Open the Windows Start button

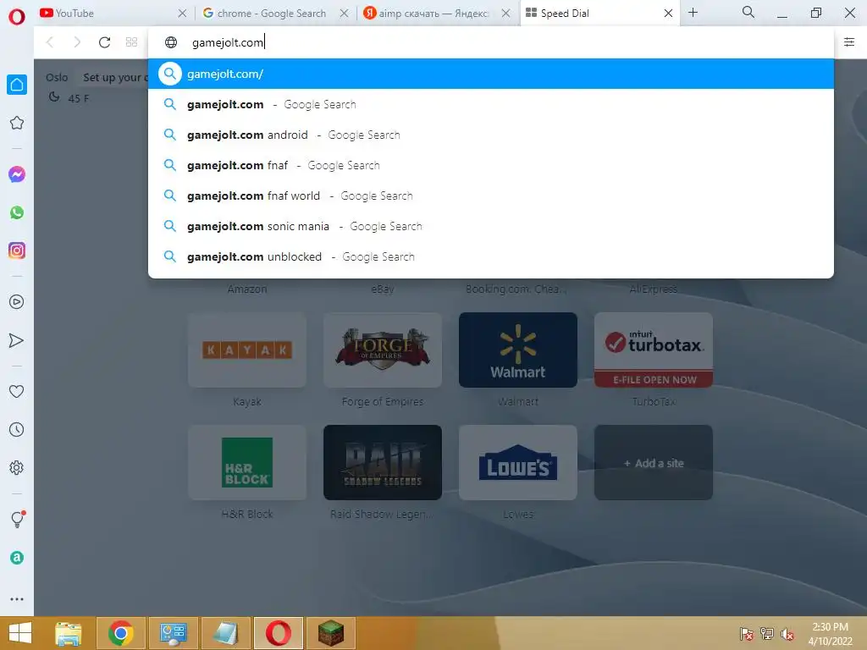pyautogui.click(x=20, y=633)
